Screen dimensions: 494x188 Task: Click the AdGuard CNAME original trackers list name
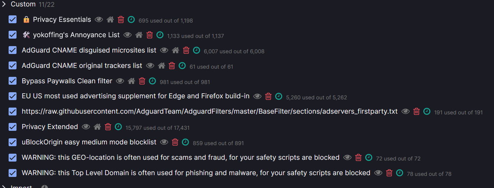click(x=82, y=66)
